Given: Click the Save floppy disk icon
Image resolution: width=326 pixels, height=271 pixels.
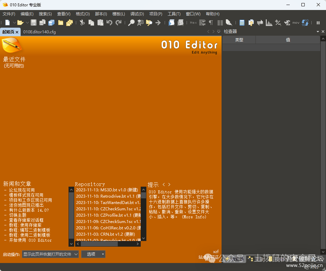Looking at the screenshot, I should (34, 22).
